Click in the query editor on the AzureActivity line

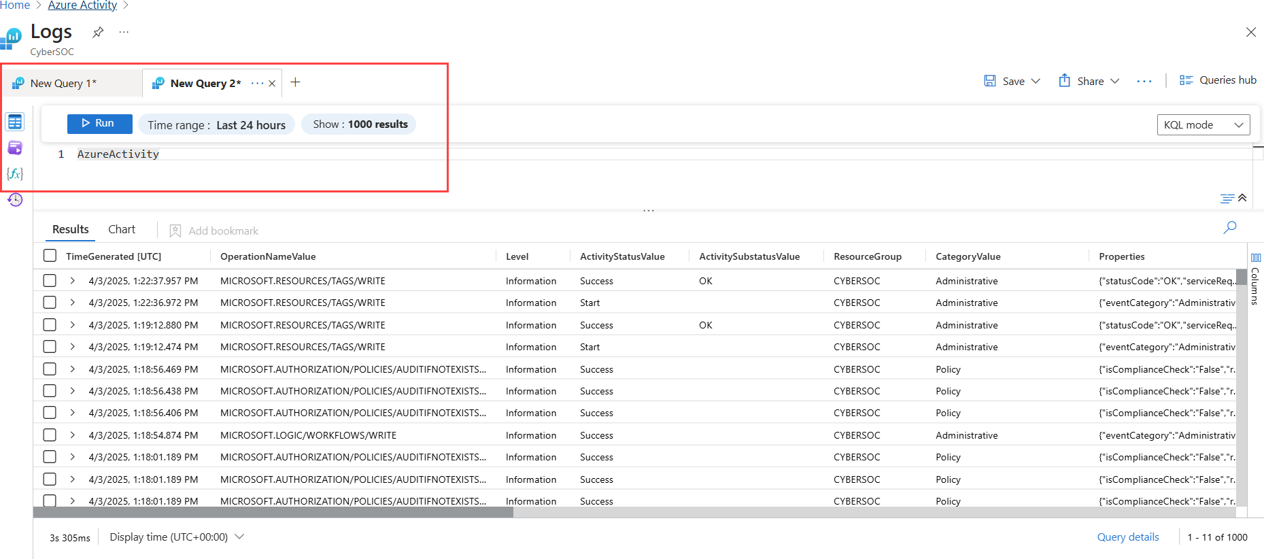coord(118,154)
